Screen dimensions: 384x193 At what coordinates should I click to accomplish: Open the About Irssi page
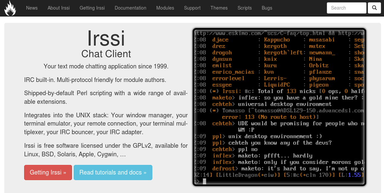[x=58, y=8]
